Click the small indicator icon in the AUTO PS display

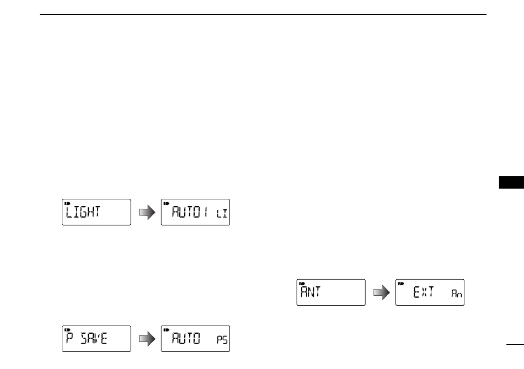[167, 330]
